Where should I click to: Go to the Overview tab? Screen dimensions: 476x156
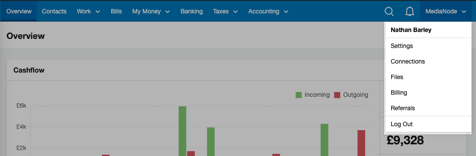point(19,12)
